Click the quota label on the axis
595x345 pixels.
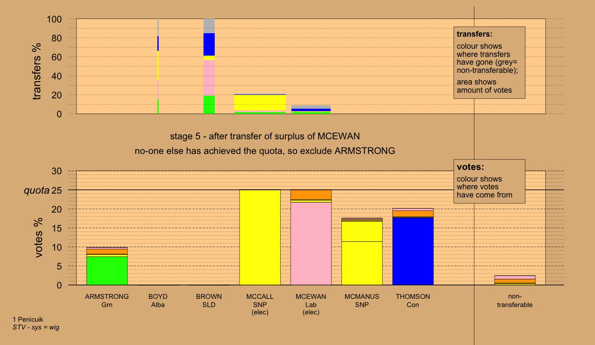pos(36,190)
